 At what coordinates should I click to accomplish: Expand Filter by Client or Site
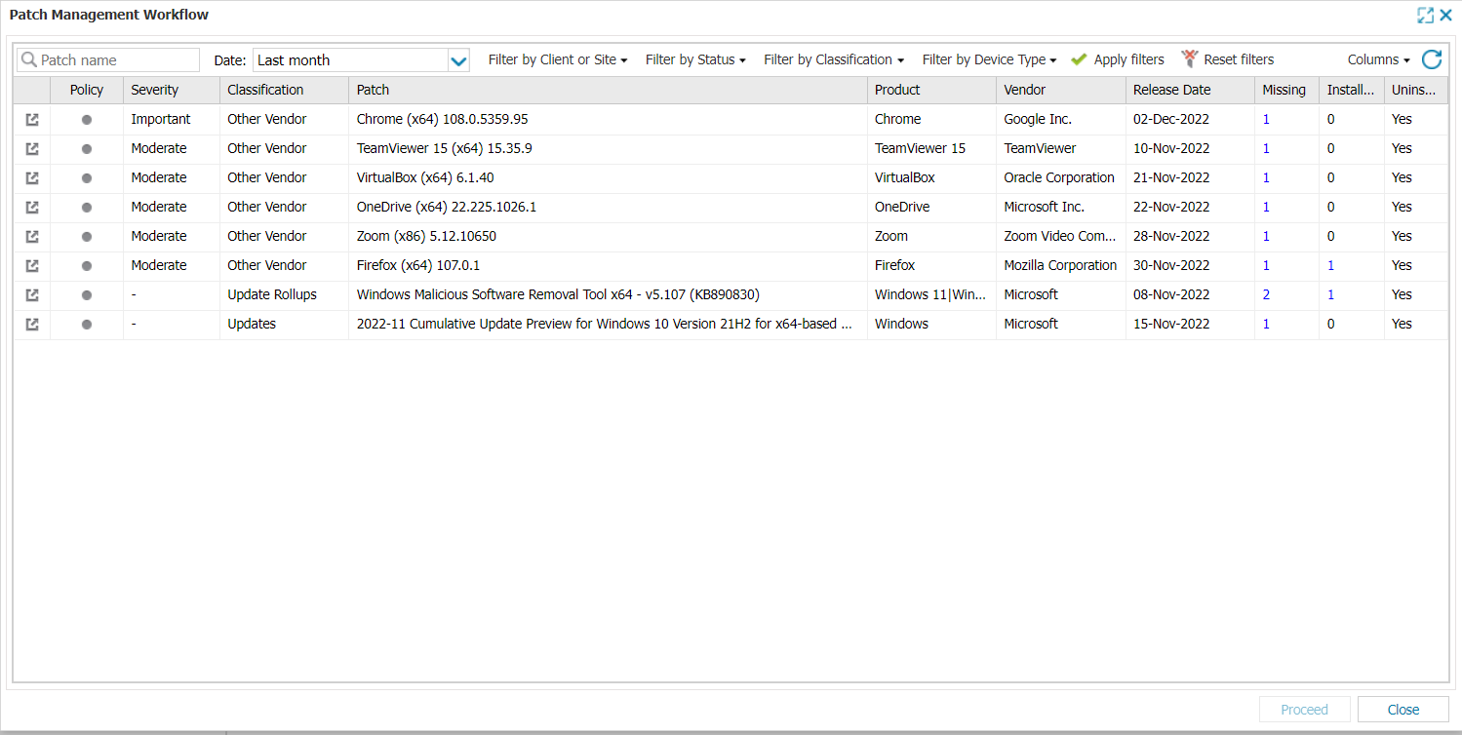(x=557, y=59)
